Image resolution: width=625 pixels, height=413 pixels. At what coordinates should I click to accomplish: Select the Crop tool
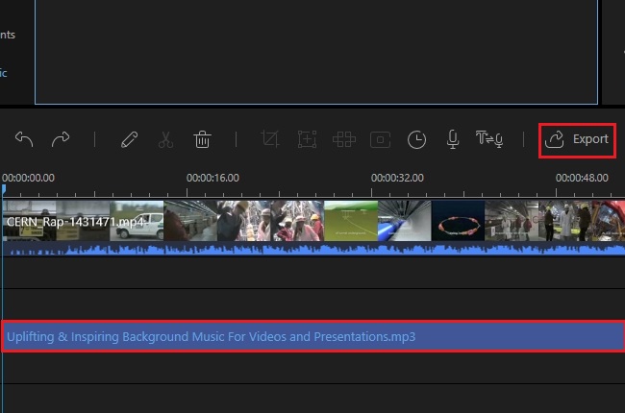270,139
